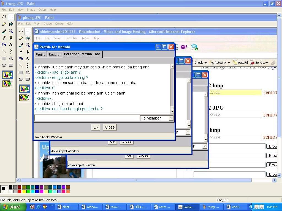Open File menu of trung.JPG Paint
This screenshot has width=282, height=211.
[x=4, y=10]
